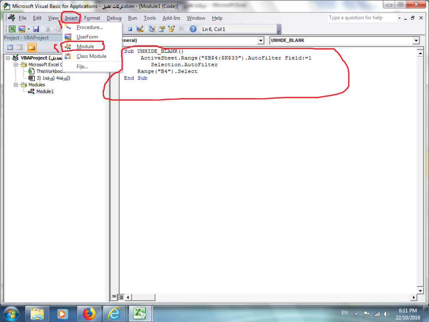The width and height of the screenshot is (429, 322).
Task: Click the UNHIDE_BLANK procedure combo box
Action: [344, 40]
